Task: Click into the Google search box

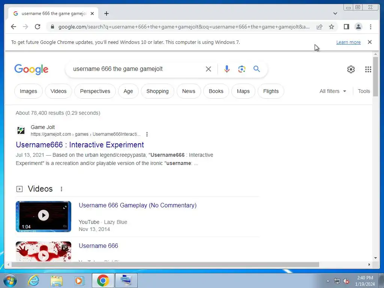Action: [x=137, y=69]
